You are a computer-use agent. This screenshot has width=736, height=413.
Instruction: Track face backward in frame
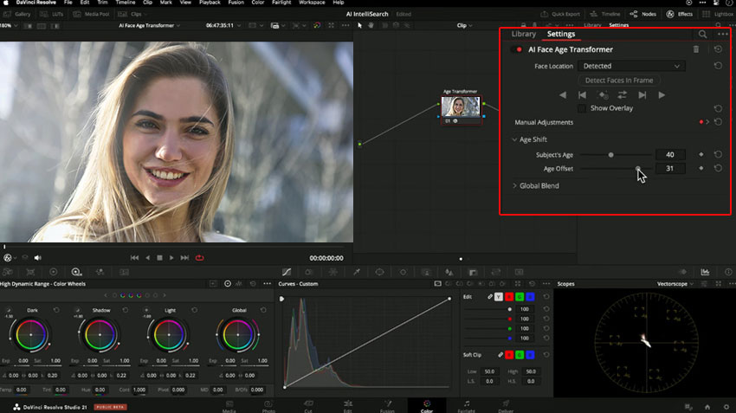(x=563, y=94)
